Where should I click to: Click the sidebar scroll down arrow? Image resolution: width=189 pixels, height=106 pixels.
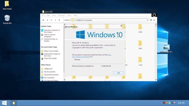pyautogui.click(x=64, y=80)
